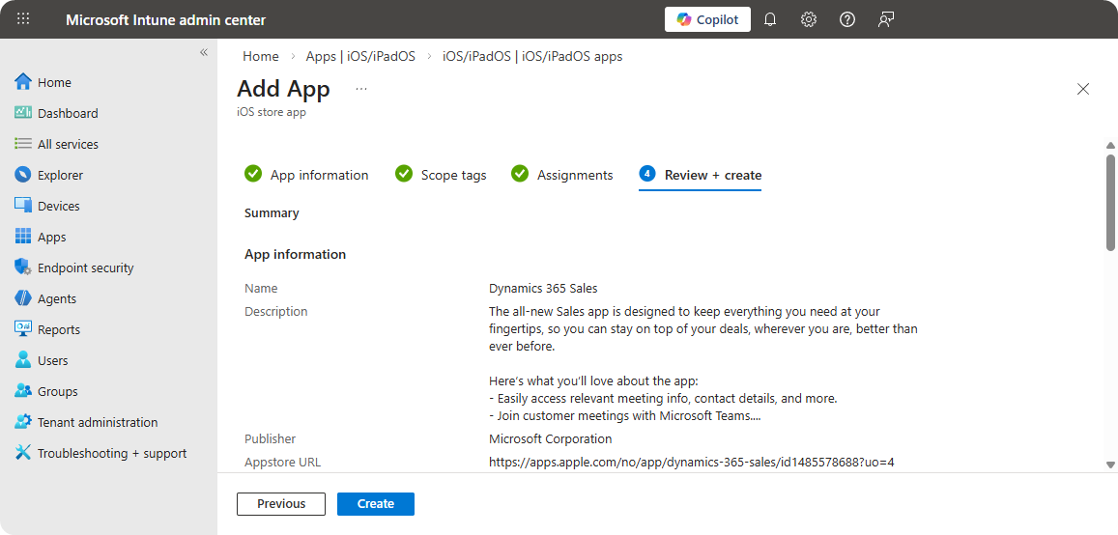The height and width of the screenshot is (535, 1118).
Task: Open the Feedback icon in header
Action: pyautogui.click(x=886, y=19)
